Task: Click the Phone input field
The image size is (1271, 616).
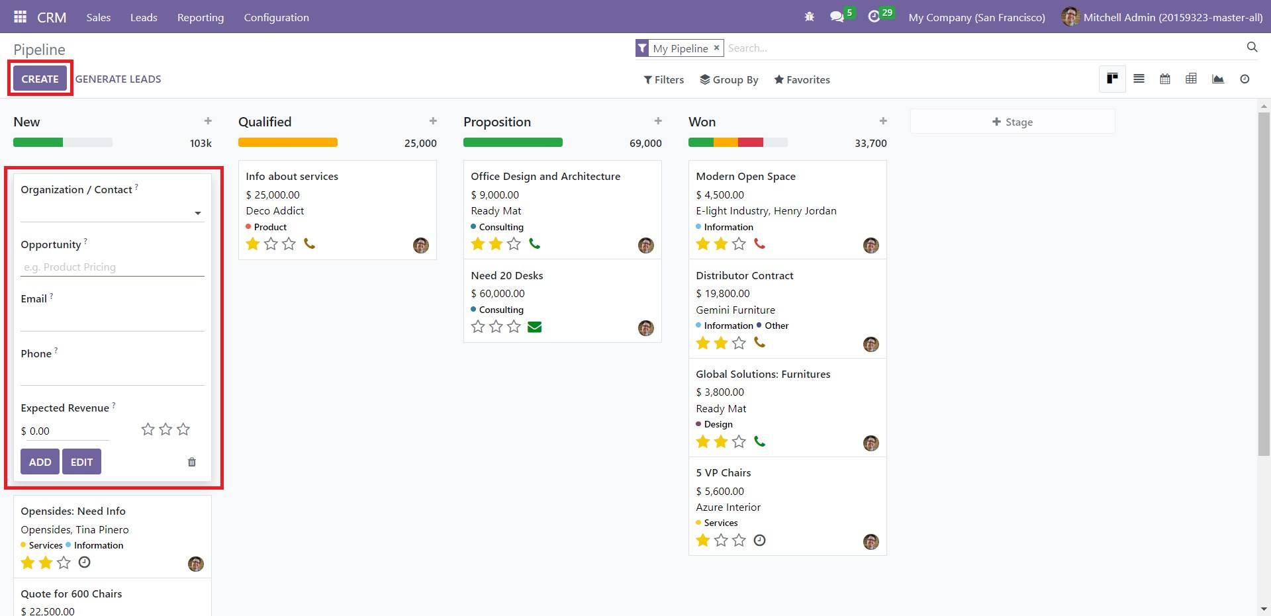Action: click(113, 376)
